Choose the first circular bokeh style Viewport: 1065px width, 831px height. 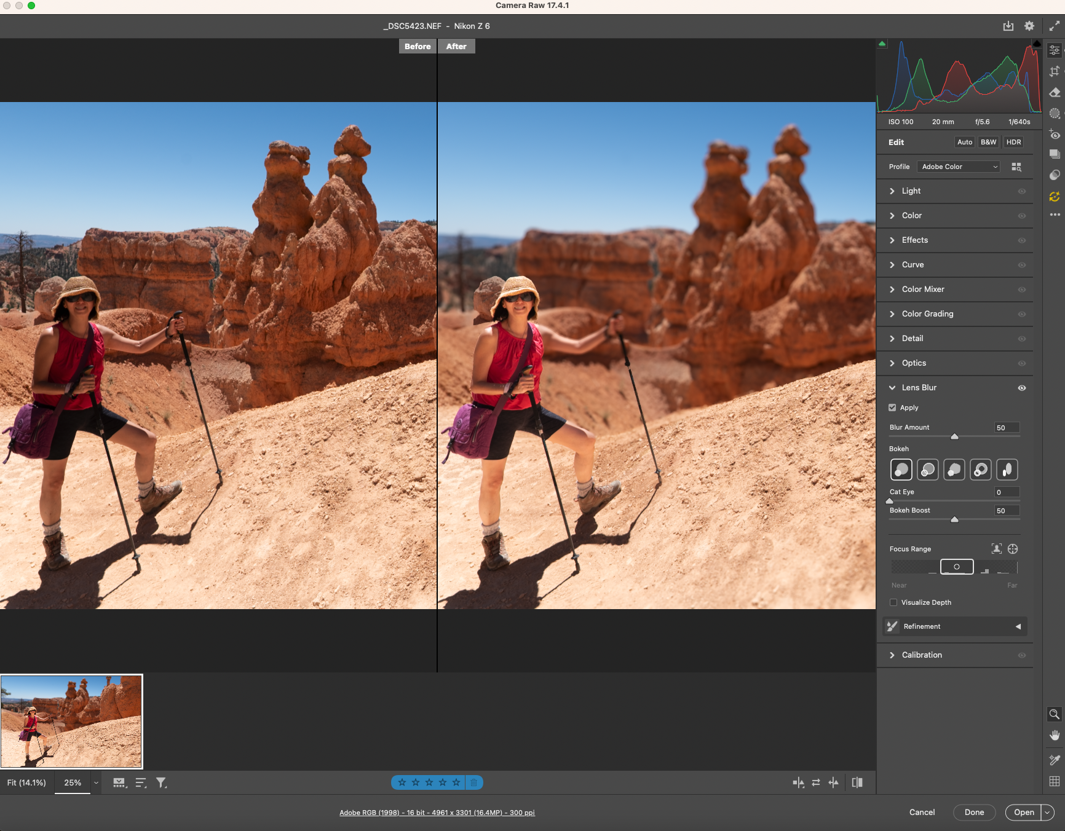[901, 470]
